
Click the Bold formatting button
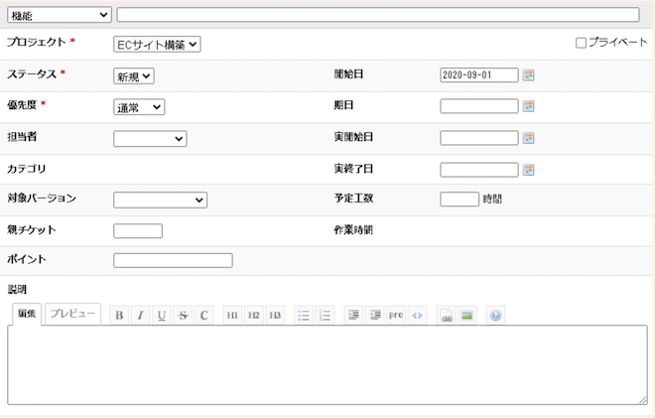coord(119,315)
